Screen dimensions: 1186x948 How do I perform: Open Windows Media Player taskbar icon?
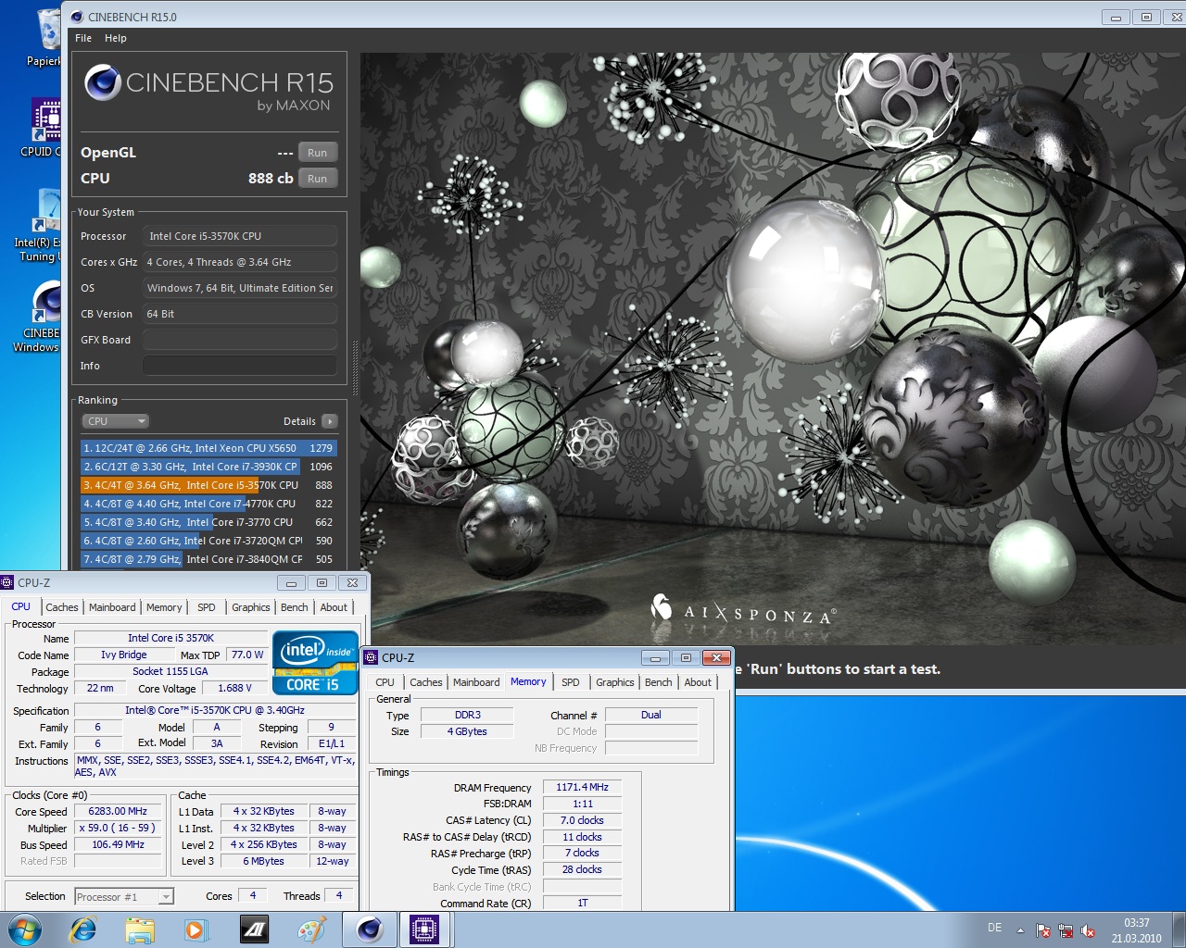point(196,929)
